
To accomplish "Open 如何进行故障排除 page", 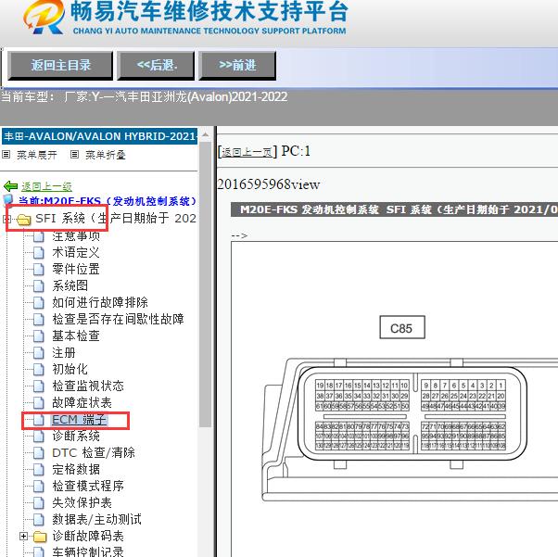I will pos(100,302).
